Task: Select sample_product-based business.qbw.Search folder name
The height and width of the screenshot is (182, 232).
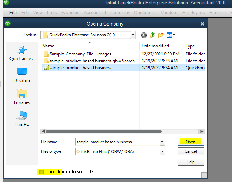Action: 94,61
